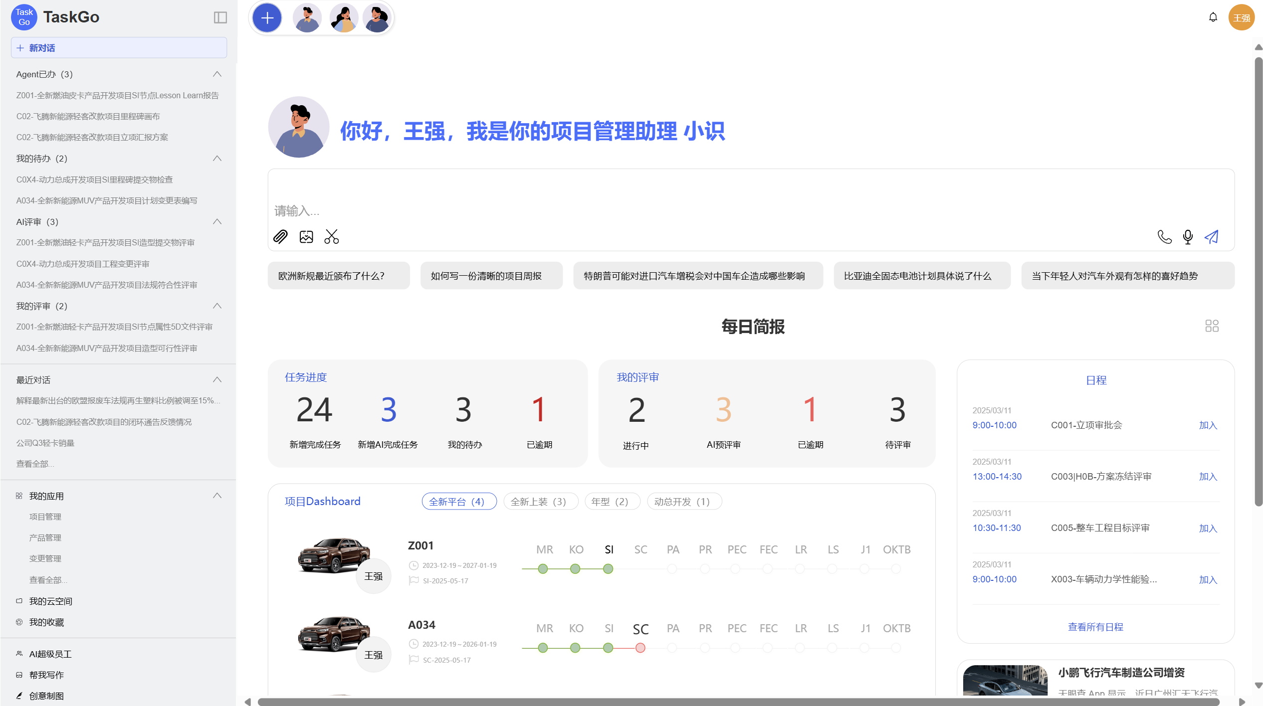Enable microphone voice input
The width and height of the screenshot is (1263, 706).
click(x=1188, y=237)
